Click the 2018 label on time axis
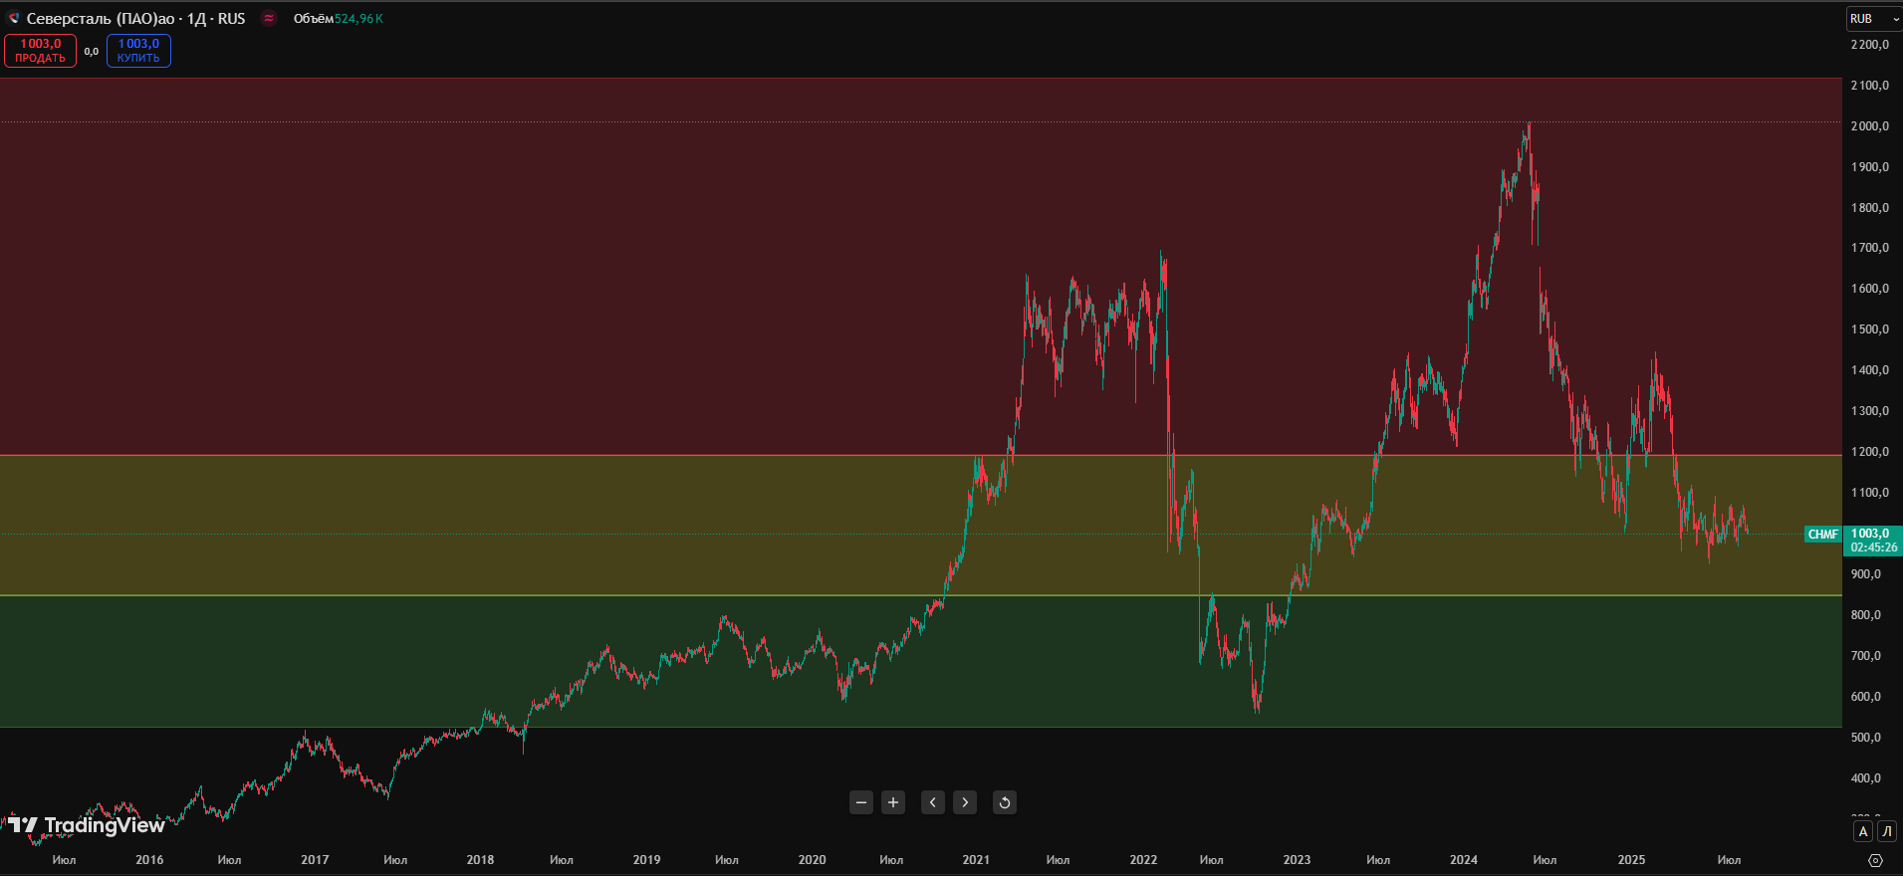1903x876 pixels. [480, 860]
